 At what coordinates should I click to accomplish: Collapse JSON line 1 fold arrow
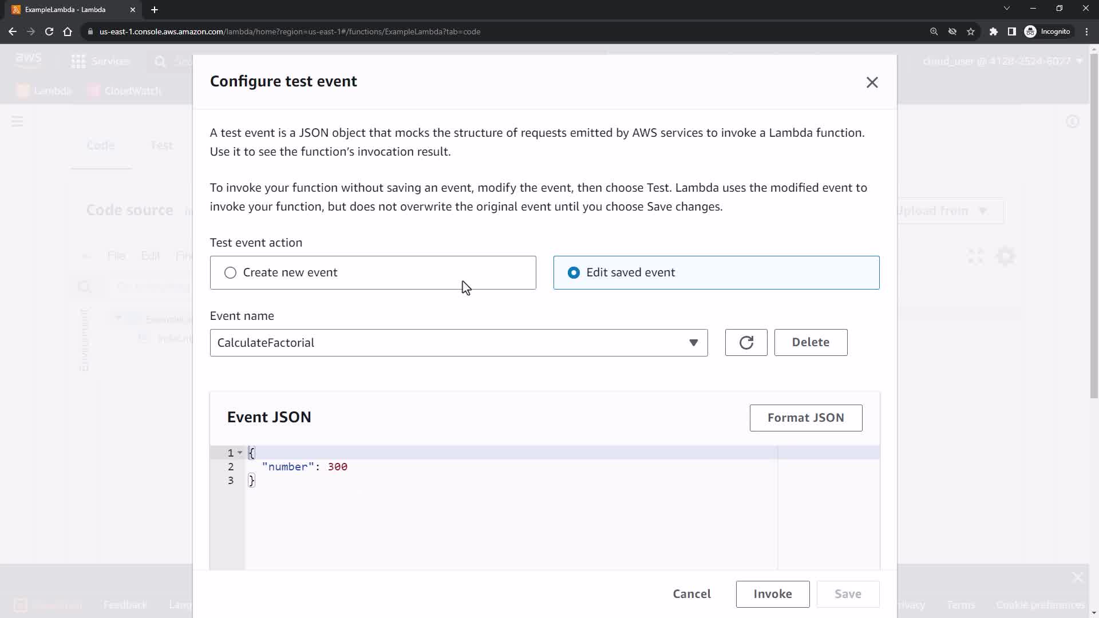[240, 453]
